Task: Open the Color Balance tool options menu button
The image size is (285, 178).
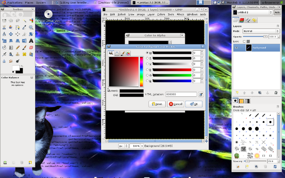Action: pos(32,77)
